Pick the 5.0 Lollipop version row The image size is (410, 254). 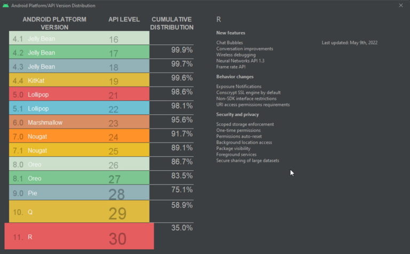(79, 94)
